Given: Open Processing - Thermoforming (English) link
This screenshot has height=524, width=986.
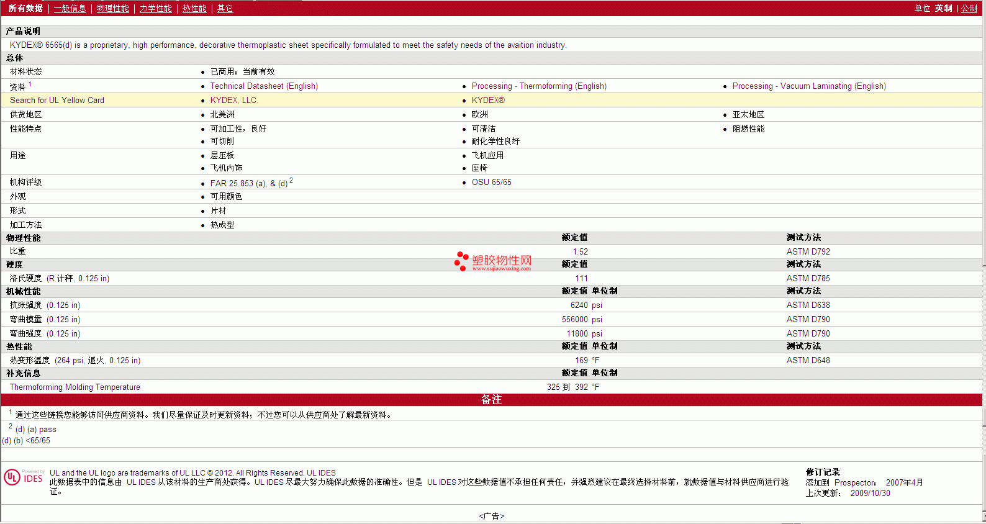Looking at the screenshot, I should 539,86.
